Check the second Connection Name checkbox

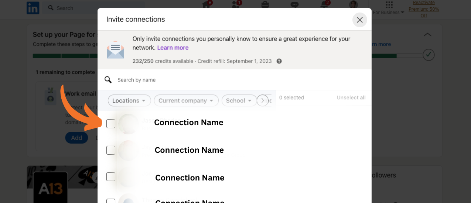[x=111, y=150]
